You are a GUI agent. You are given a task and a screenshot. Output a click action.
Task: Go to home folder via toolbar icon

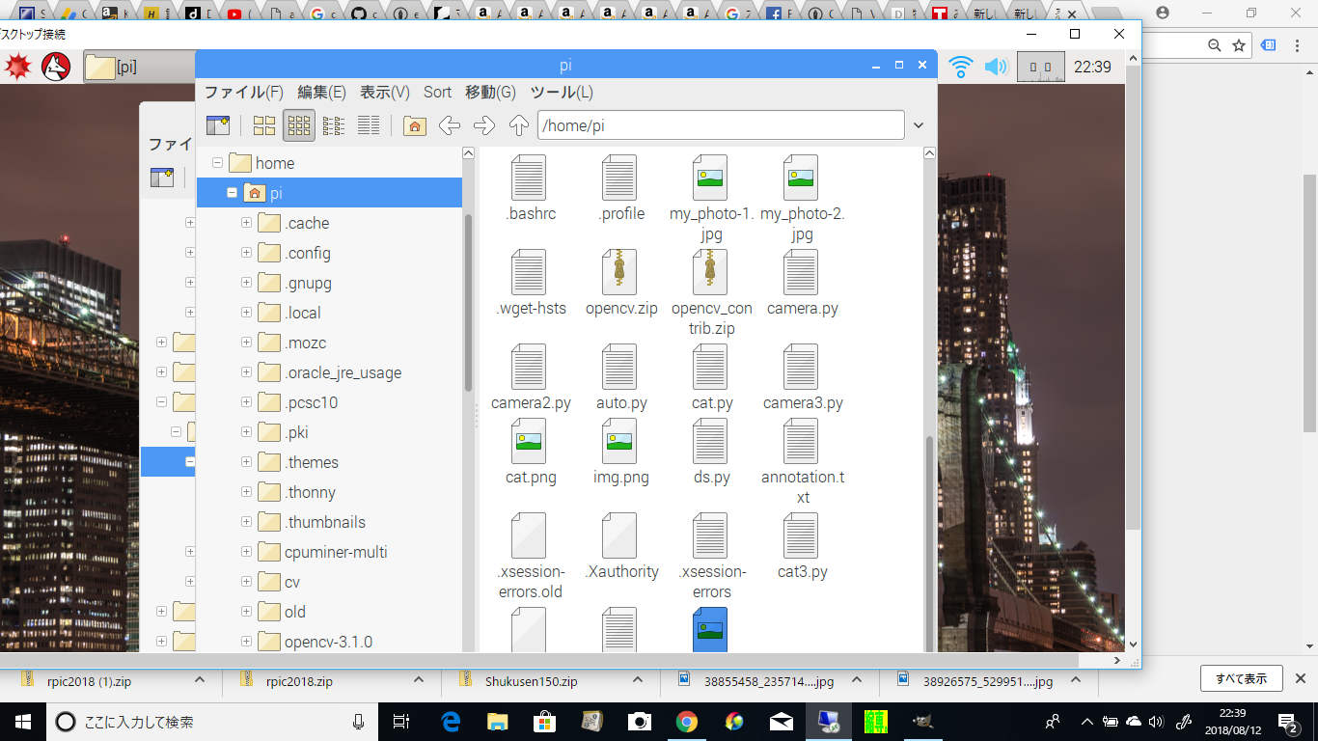pos(415,125)
